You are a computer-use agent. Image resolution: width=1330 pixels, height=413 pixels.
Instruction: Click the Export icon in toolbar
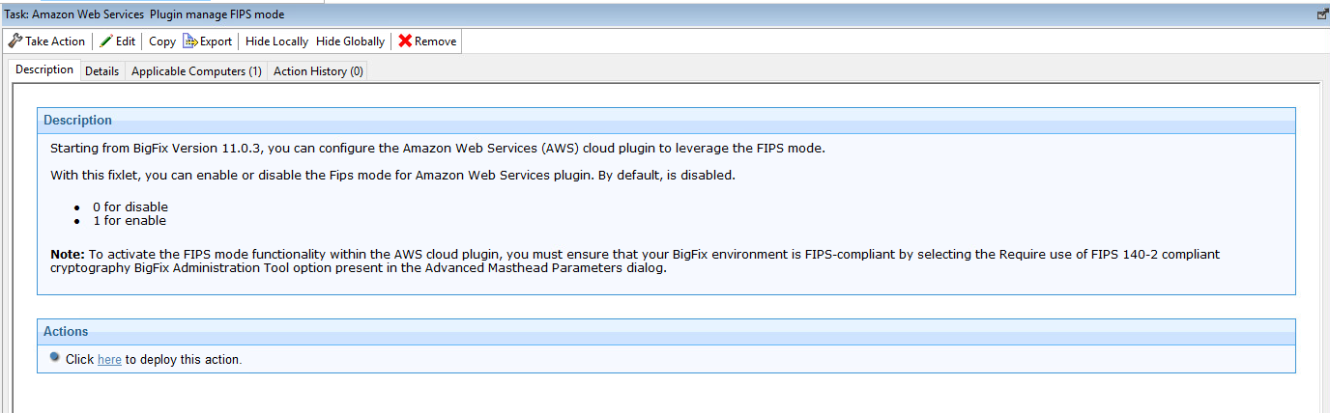coord(190,41)
